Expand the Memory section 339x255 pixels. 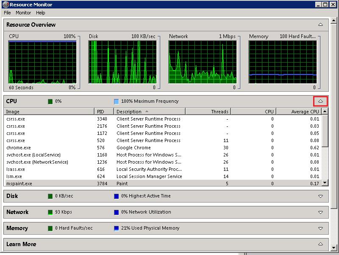tap(320, 228)
